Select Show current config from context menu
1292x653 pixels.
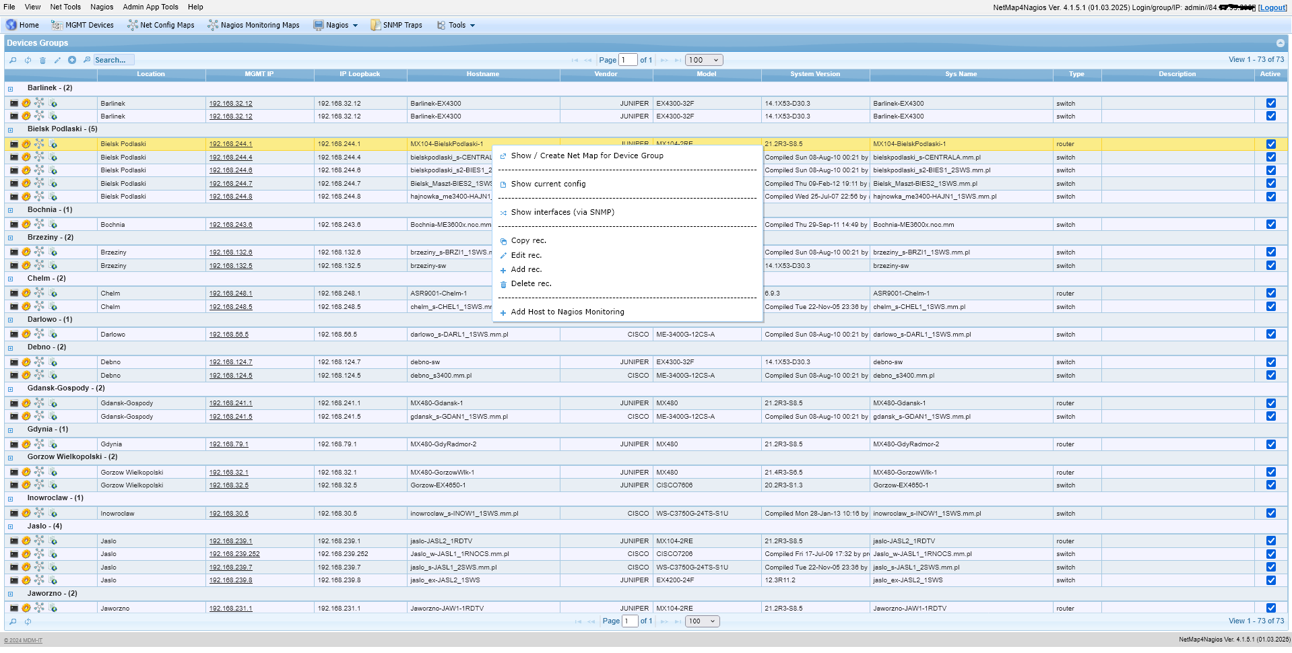(548, 184)
